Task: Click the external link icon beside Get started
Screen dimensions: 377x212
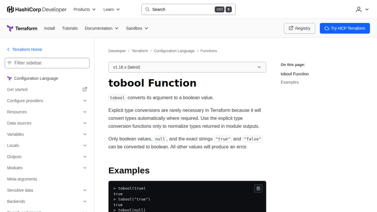Action: click(85, 90)
